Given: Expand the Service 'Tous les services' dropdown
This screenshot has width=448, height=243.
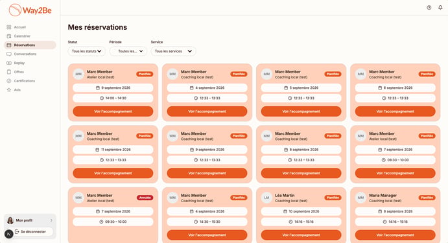Looking at the screenshot, I should coord(173,51).
